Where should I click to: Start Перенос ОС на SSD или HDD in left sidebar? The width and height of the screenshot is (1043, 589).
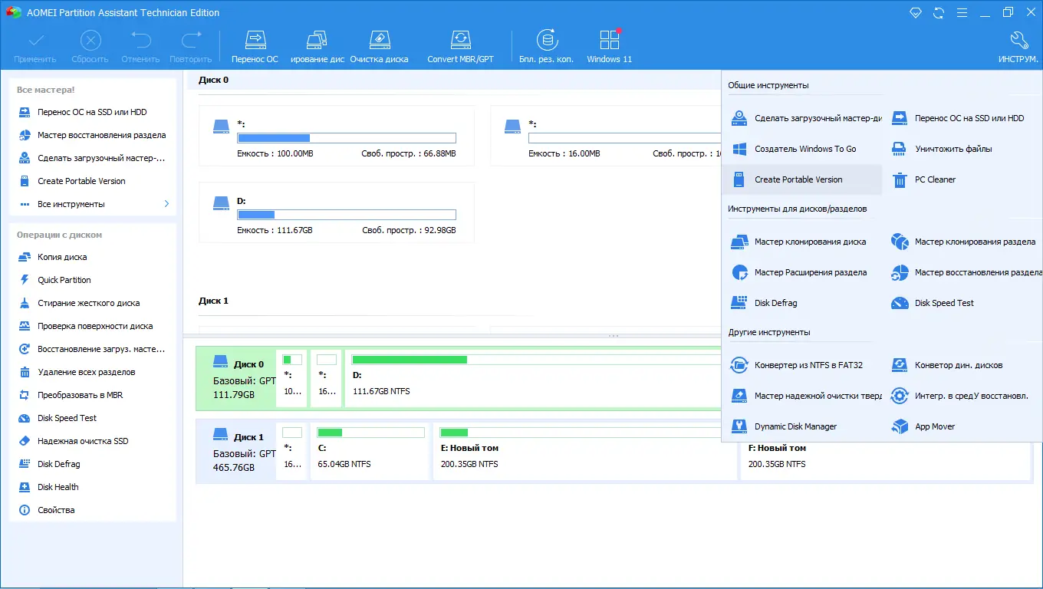pos(92,112)
